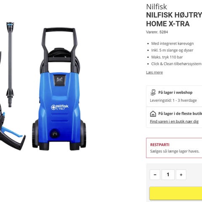Screen dimensions: 202x202
Task: Click the På lager i de fleste butikker status
Action: [x=180, y=114]
